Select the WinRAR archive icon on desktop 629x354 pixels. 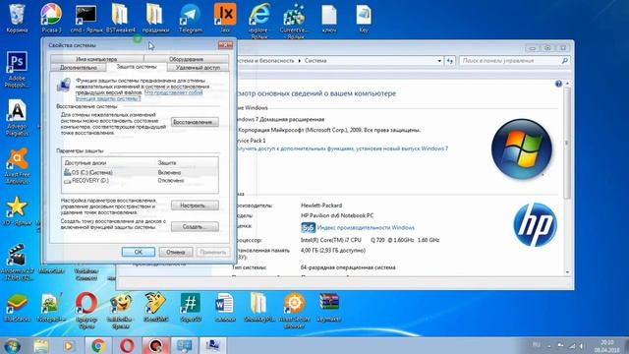(x=329, y=308)
